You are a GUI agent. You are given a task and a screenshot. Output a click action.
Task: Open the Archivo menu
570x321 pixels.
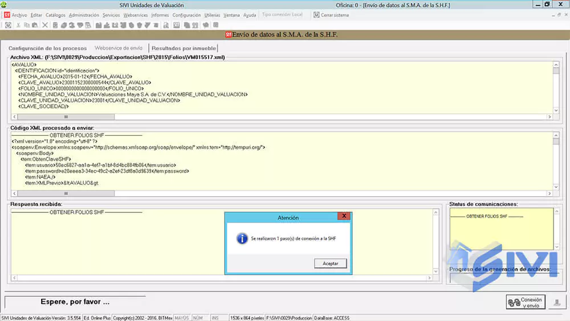(19, 15)
